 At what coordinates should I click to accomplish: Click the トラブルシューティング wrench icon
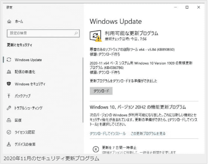9,108
